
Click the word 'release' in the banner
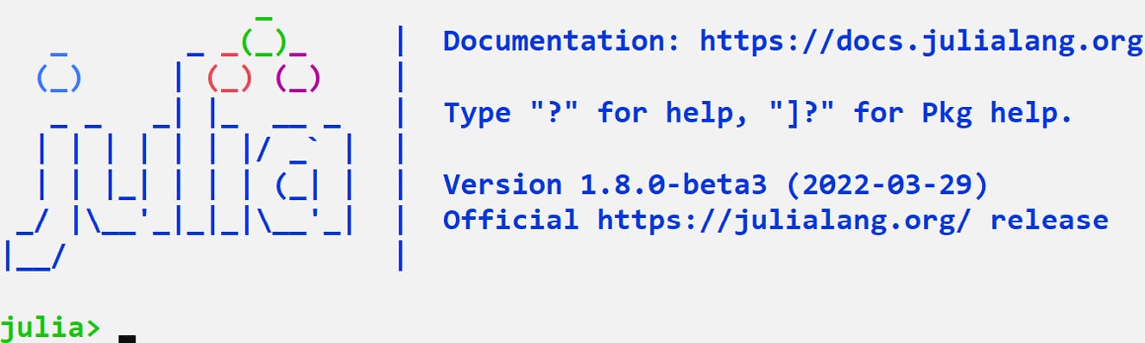[x=1049, y=221]
